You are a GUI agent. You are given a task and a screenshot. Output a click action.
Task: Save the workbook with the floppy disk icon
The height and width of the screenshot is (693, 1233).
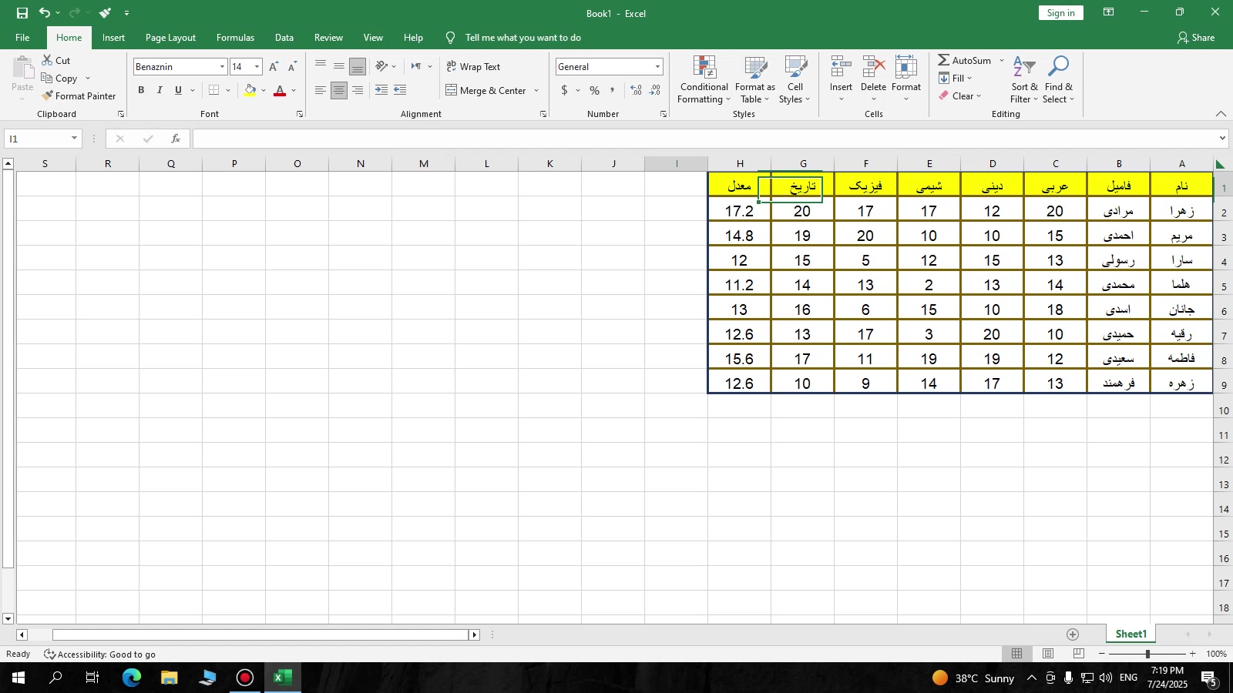[x=22, y=13]
